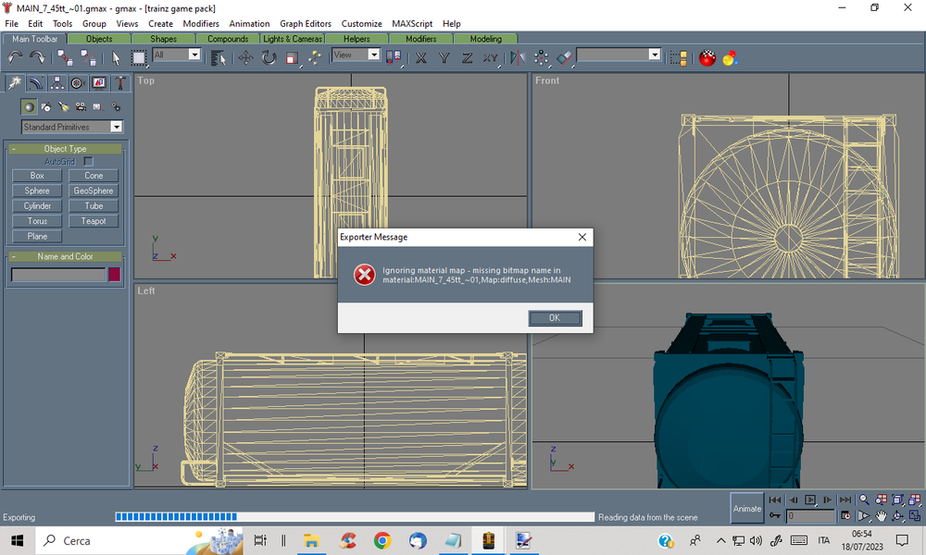The width and height of the screenshot is (926, 555).
Task: Click the Min/Max viewport toggle icon
Action: (x=915, y=516)
